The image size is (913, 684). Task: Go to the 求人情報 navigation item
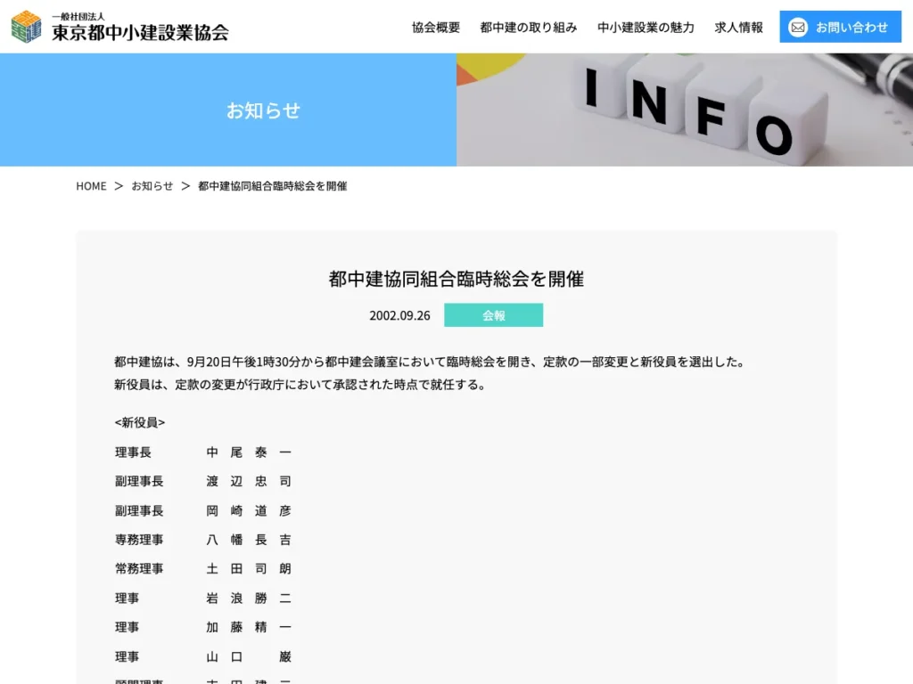738,28
